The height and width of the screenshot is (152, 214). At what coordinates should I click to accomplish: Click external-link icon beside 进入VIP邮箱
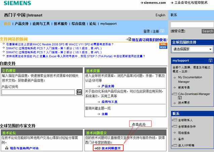174,145
